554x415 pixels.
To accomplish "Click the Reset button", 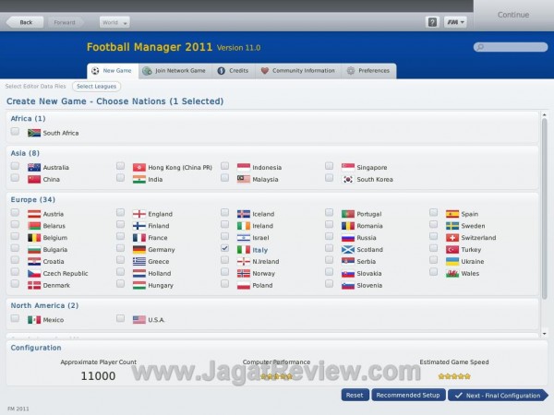I will coord(355,396).
